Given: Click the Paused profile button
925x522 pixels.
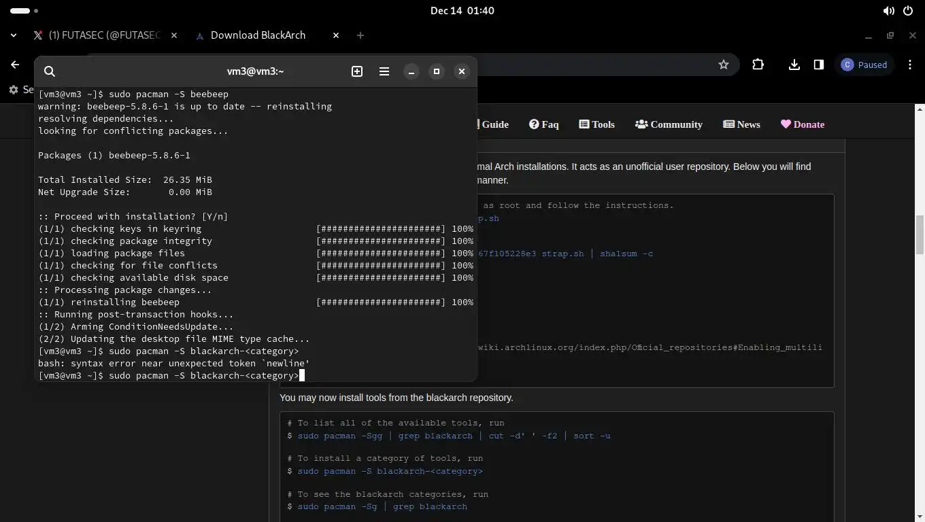Looking at the screenshot, I should coord(864,65).
